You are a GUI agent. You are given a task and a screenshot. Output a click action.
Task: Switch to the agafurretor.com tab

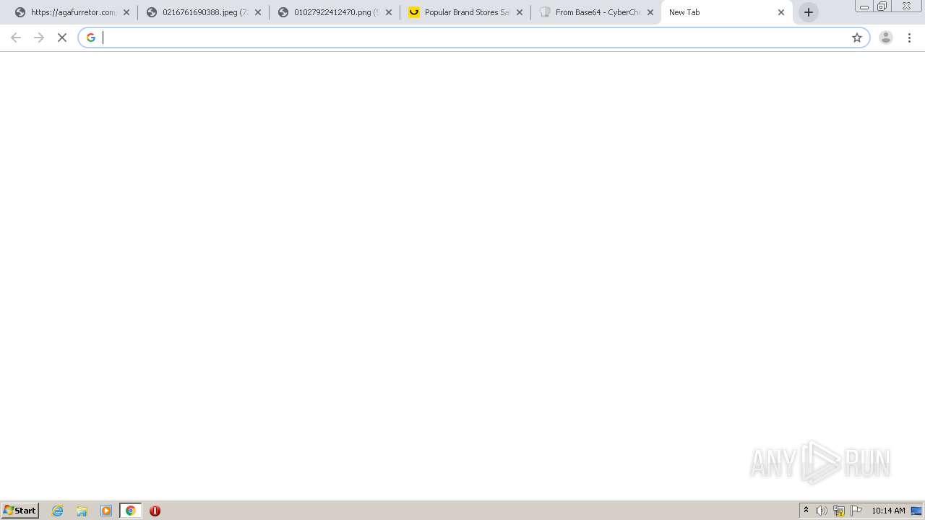coord(66,12)
